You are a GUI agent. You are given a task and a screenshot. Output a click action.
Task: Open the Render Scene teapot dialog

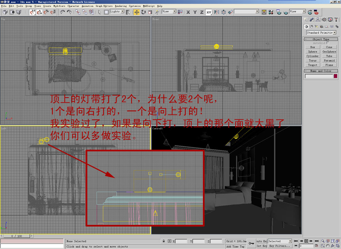[x=279, y=12]
